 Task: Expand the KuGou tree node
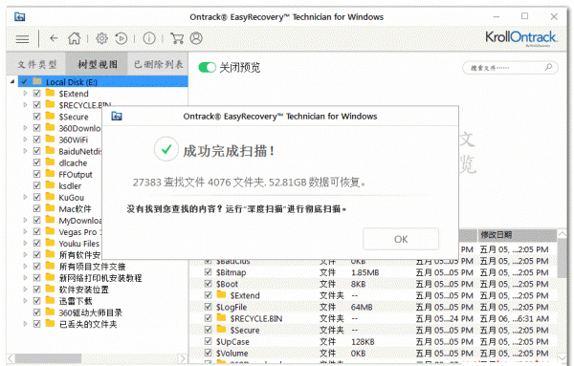(x=25, y=197)
